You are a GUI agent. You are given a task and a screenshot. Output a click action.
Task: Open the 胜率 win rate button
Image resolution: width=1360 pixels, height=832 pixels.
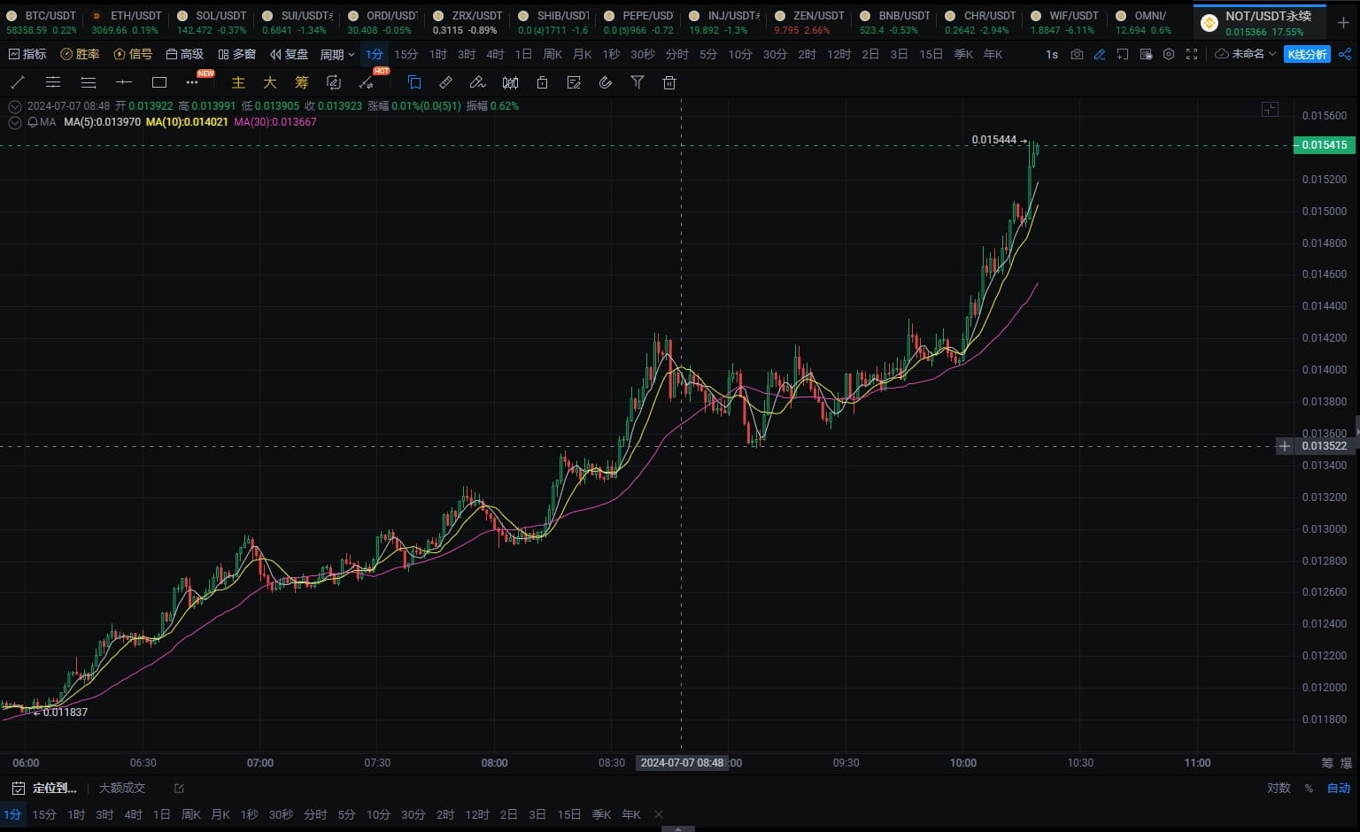pos(80,54)
